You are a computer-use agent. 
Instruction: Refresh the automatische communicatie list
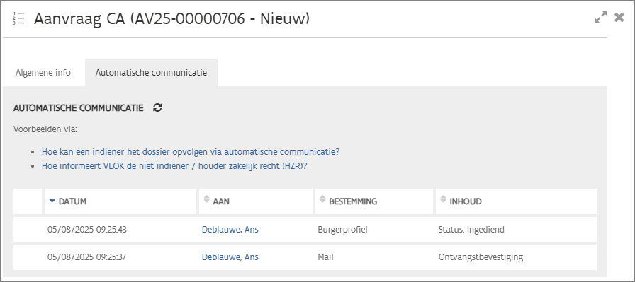pyautogui.click(x=157, y=108)
